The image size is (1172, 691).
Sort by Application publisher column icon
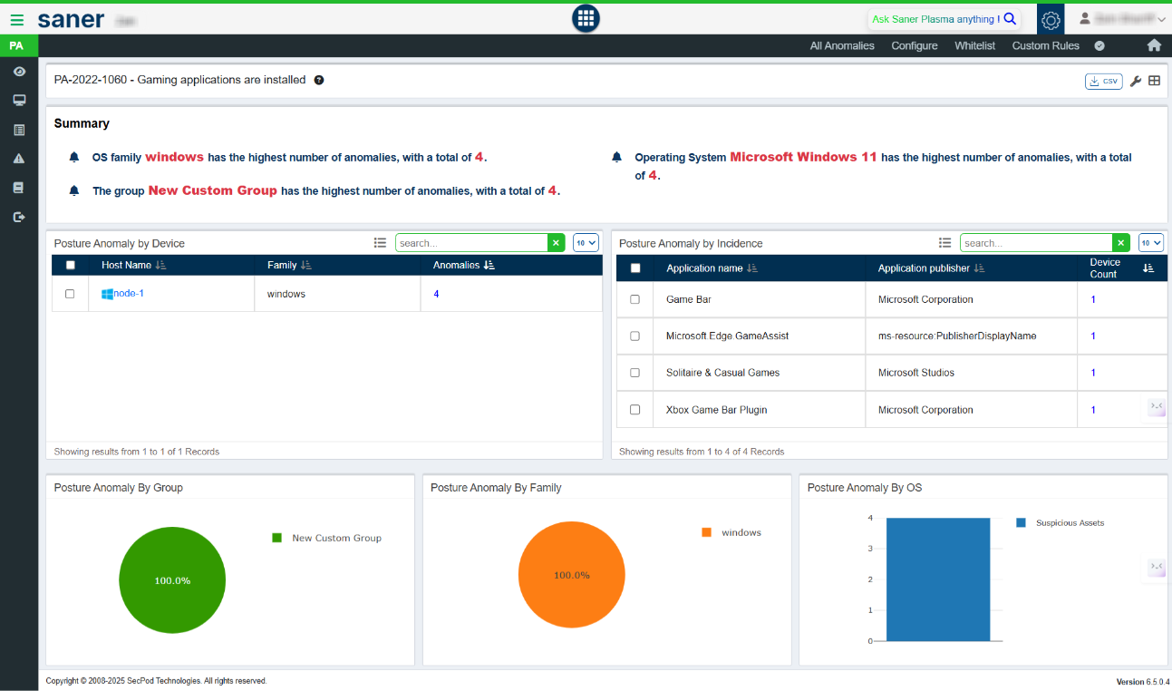click(979, 268)
